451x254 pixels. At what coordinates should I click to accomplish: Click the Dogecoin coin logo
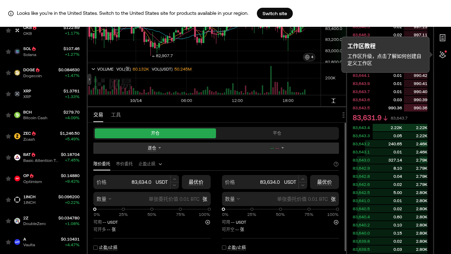[x=17, y=73]
